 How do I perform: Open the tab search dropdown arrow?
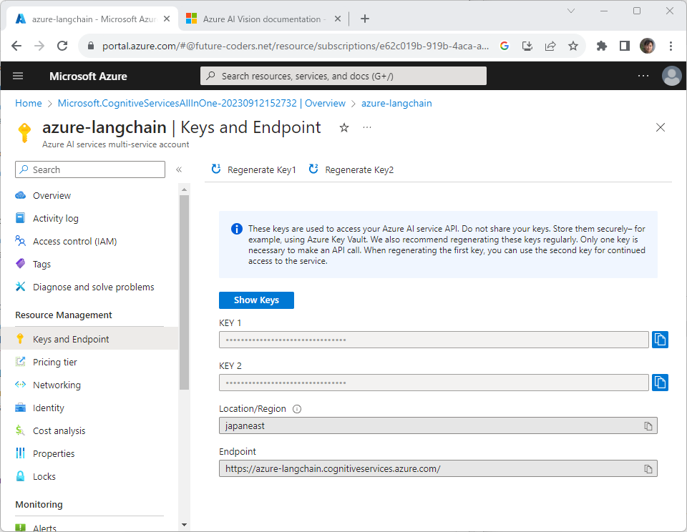coord(571,11)
